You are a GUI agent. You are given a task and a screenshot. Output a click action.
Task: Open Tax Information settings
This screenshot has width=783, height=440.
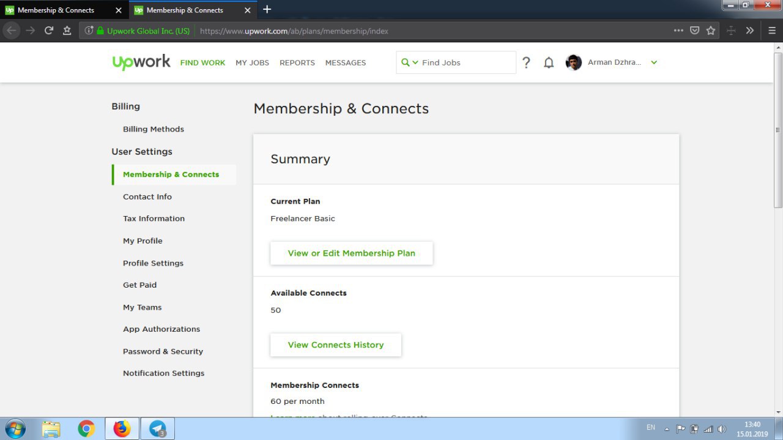point(154,218)
